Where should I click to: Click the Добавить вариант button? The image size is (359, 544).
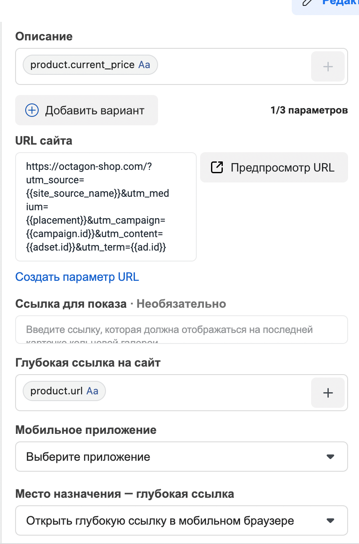pyautogui.click(x=86, y=110)
